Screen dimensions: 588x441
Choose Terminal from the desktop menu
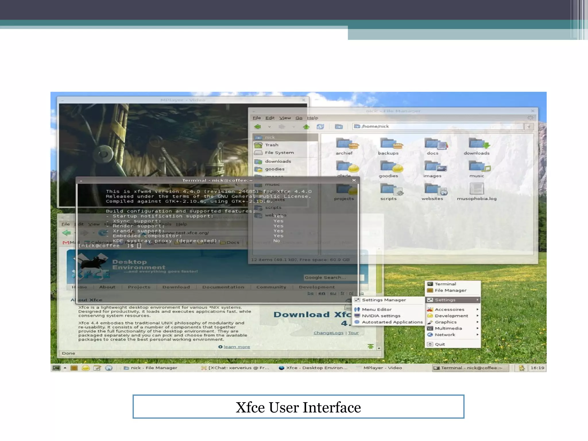[453, 284]
